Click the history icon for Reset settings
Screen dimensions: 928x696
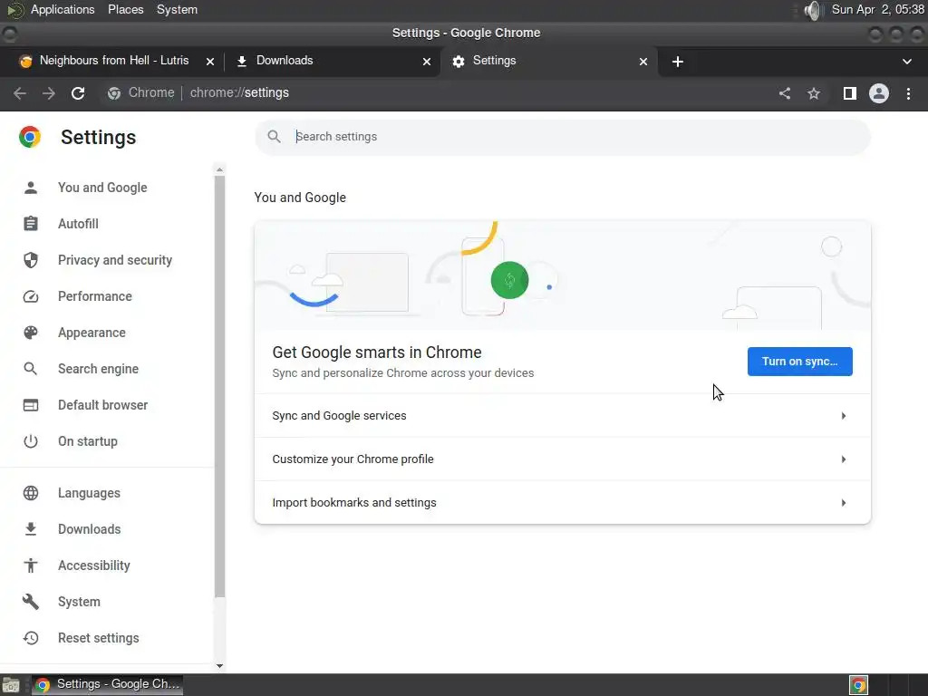[31, 638]
